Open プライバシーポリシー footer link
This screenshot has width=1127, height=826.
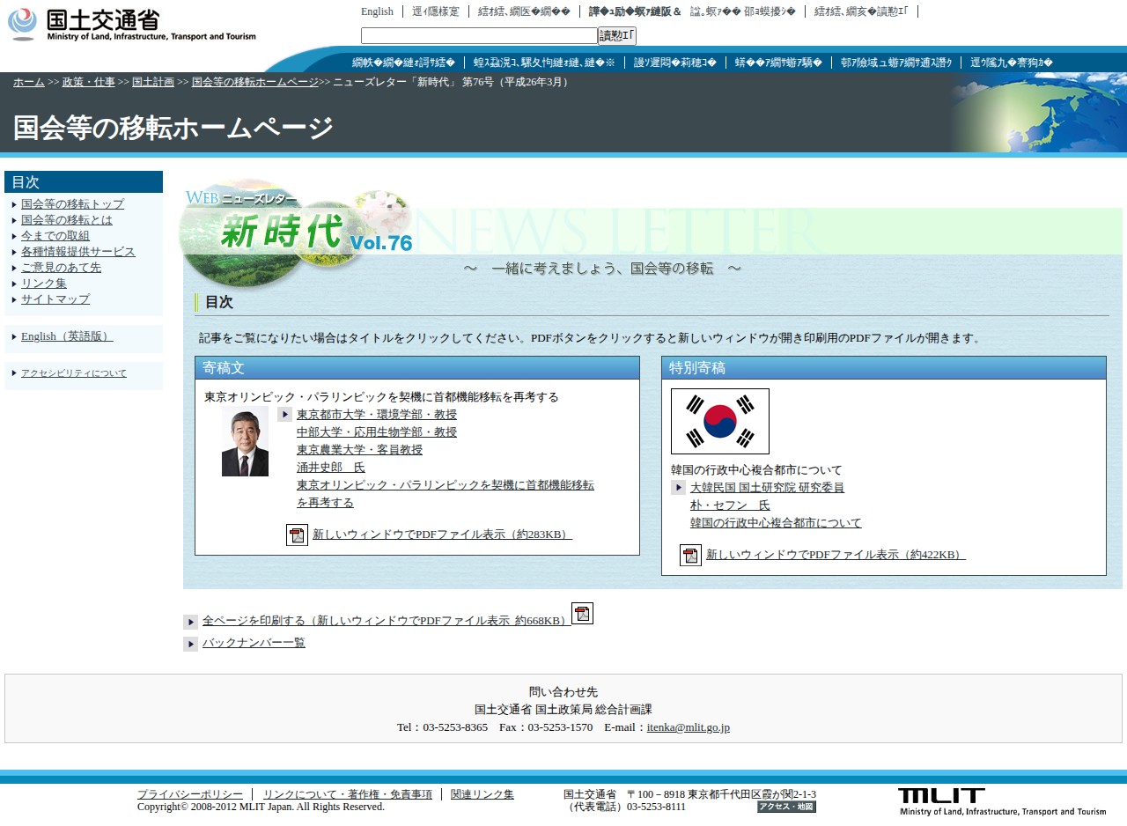tap(189, 794)
